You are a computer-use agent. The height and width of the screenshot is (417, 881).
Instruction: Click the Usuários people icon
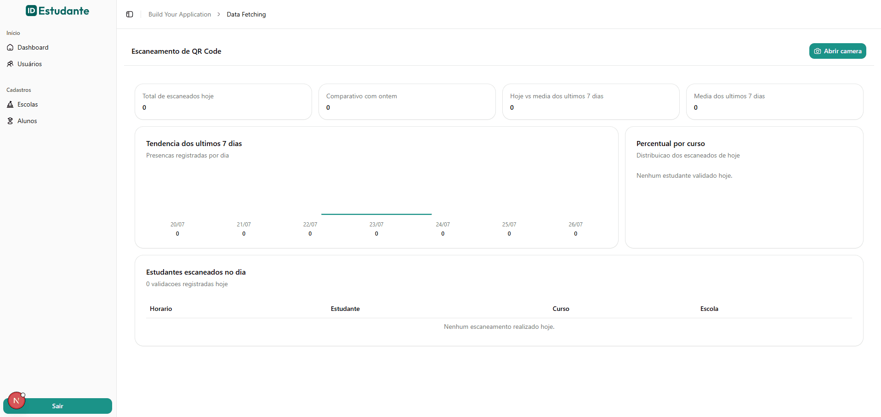[x=10, y=64]
